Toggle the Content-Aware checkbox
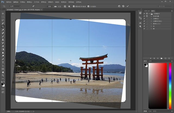The width and height of the screenshot is (174, 113). coord(88,6)
